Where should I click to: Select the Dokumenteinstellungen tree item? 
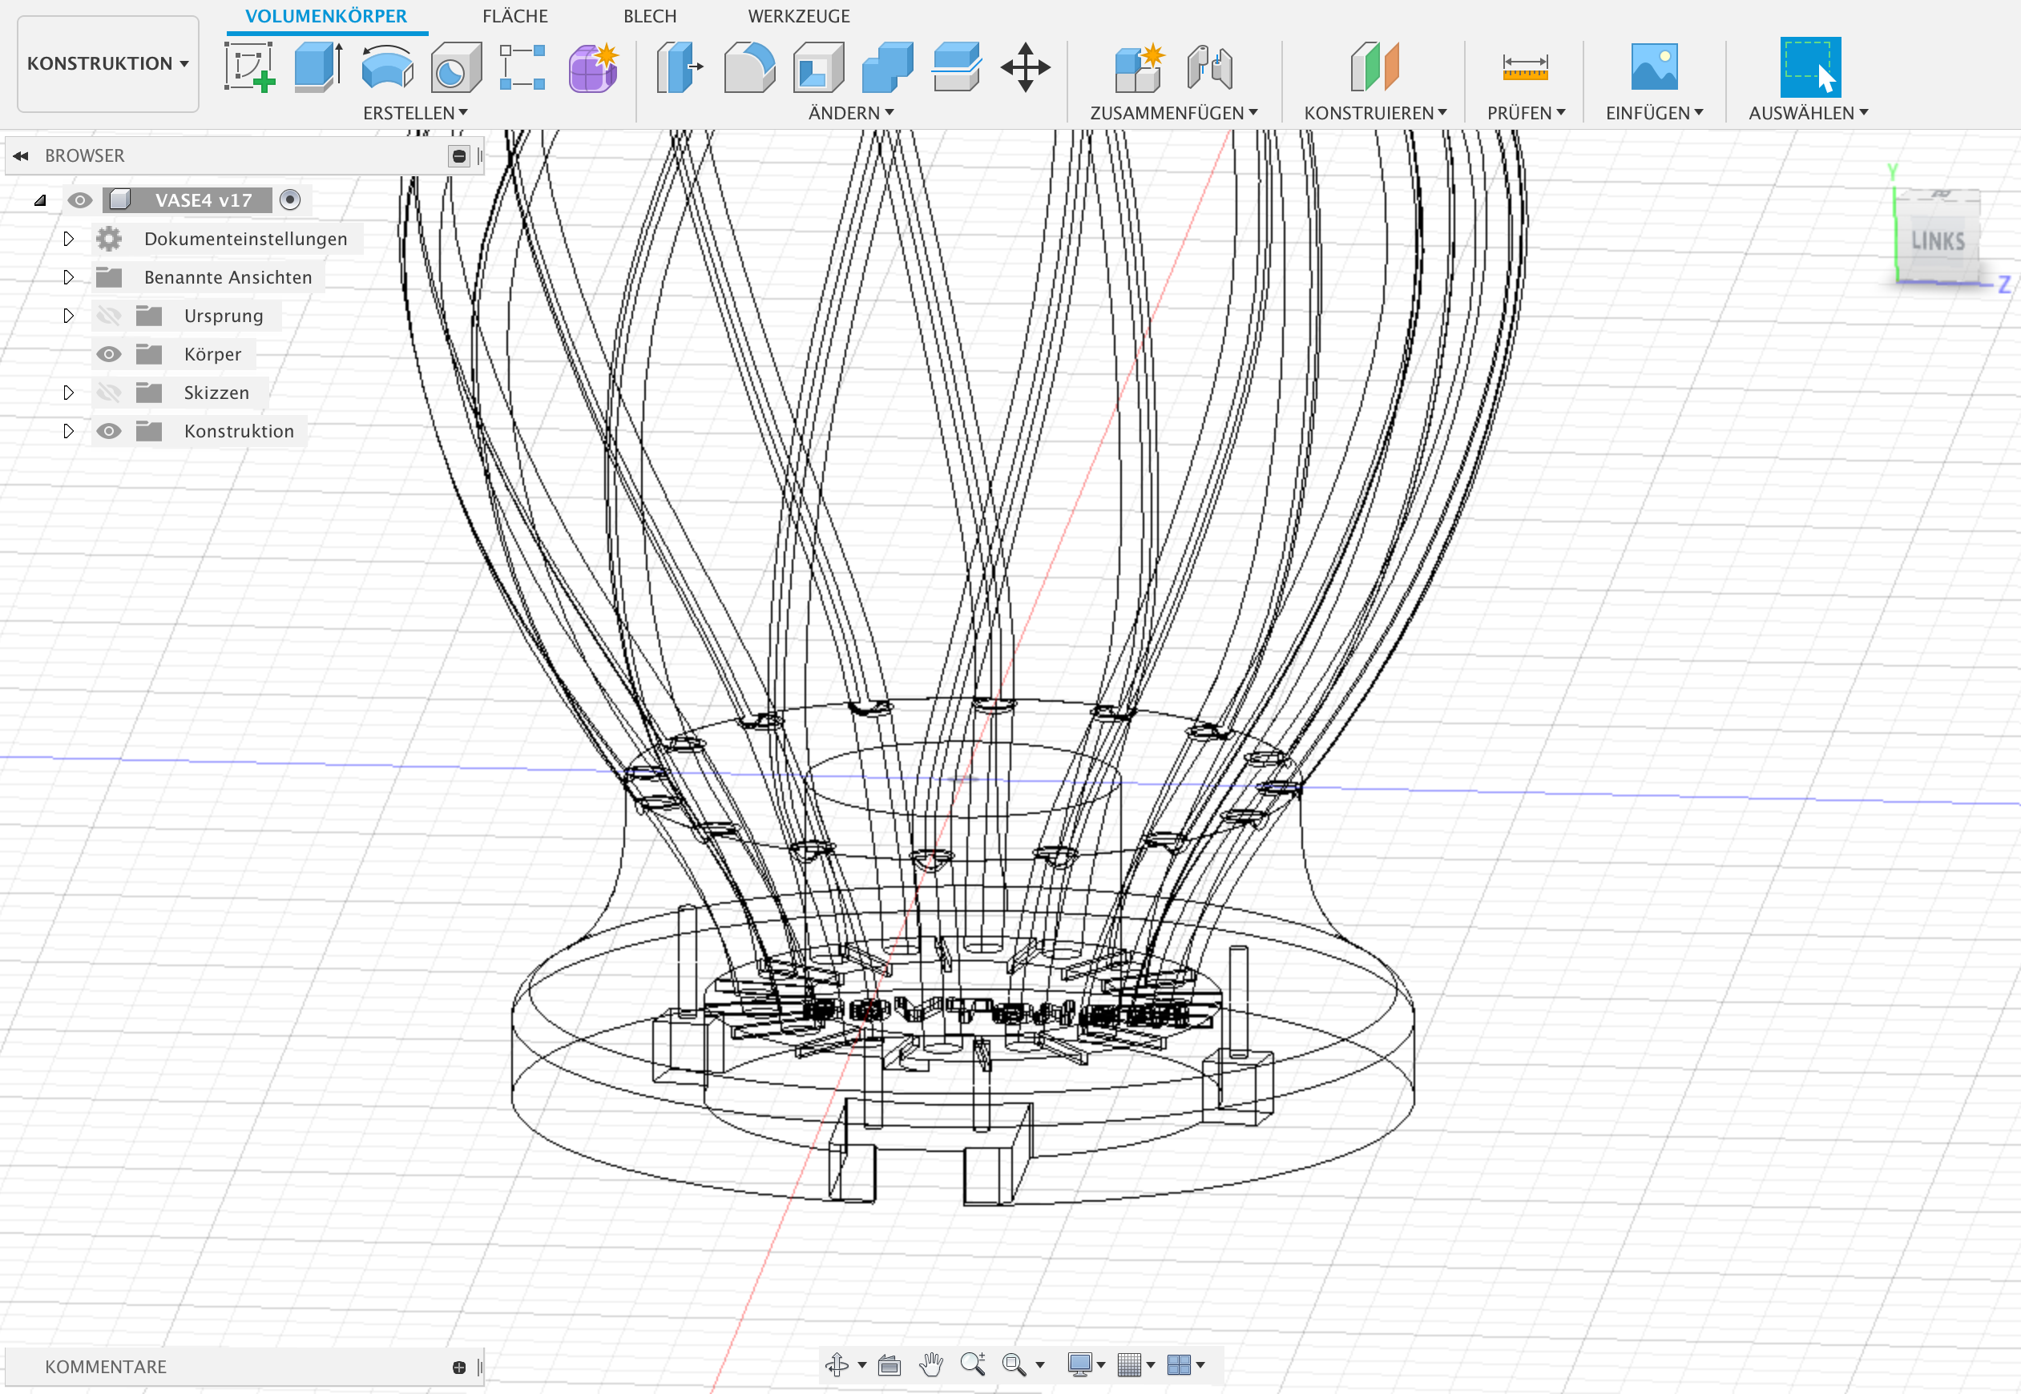point(245,239)
